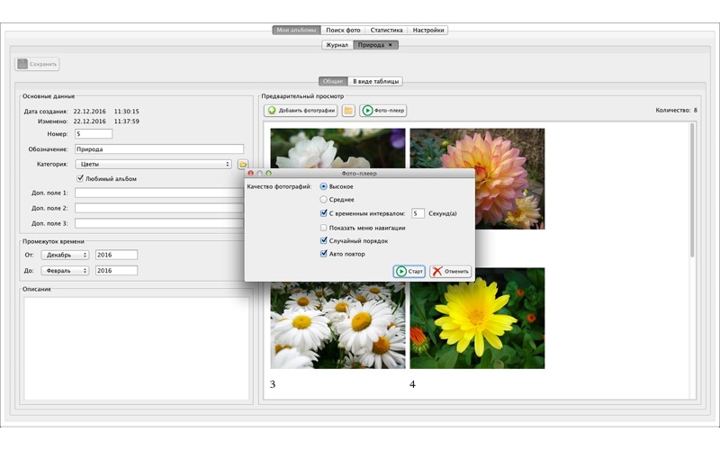Screen dimensions: 720x450
Task: Click modified time 11:37:59 text
Action: (126, 121)
